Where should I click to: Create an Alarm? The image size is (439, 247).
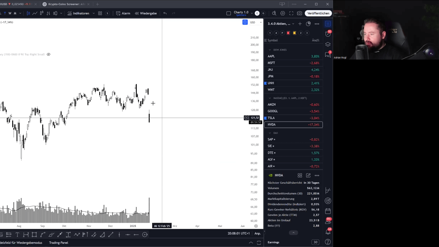point(123,13)
